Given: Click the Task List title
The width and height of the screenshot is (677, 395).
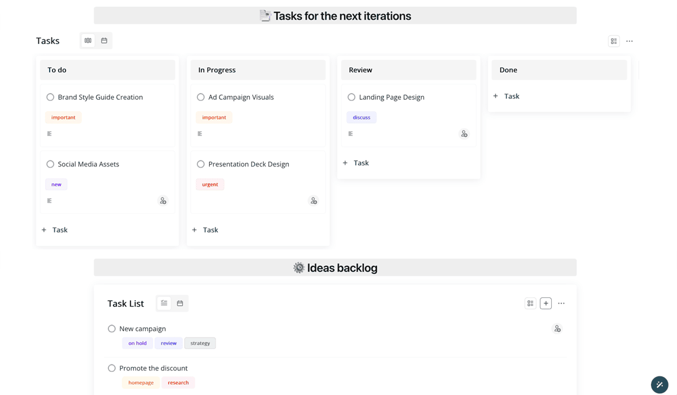Looking at the screenshot, I should [x=126, y=304].
